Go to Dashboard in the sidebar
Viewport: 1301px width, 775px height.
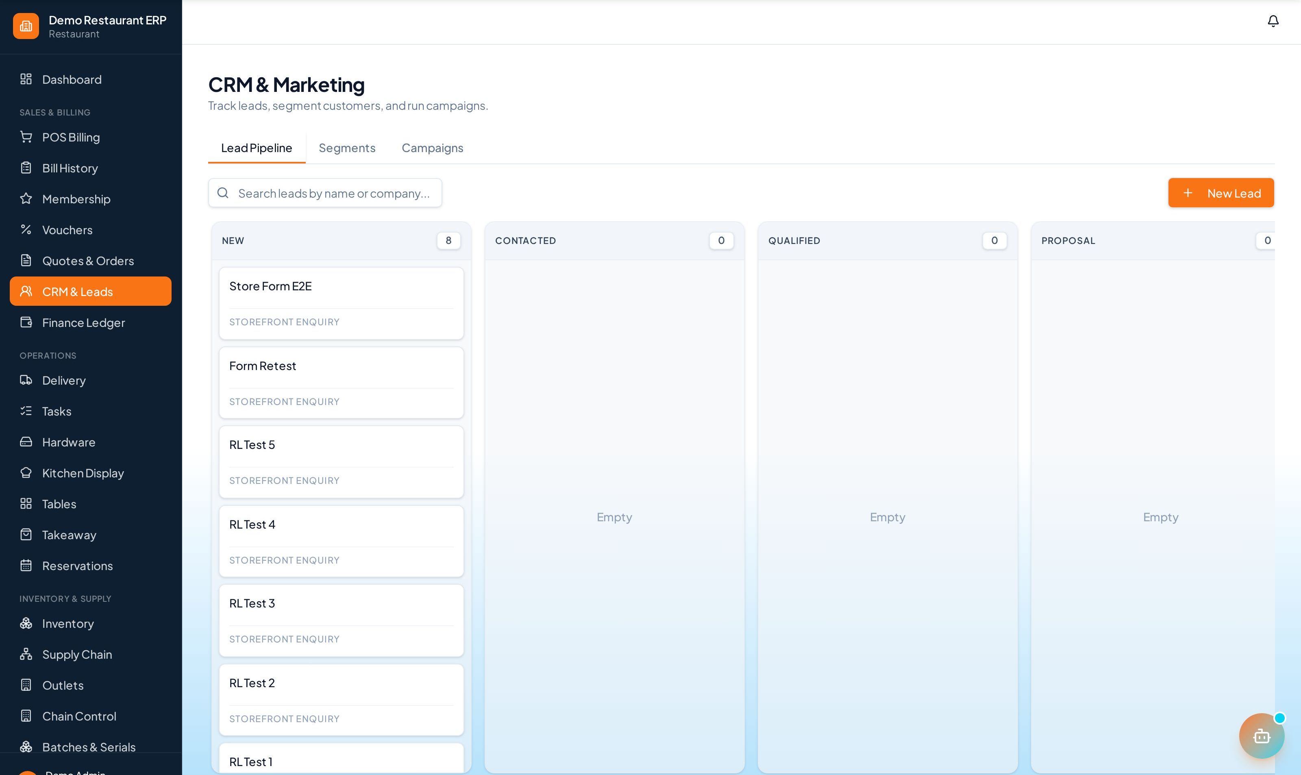90,79
